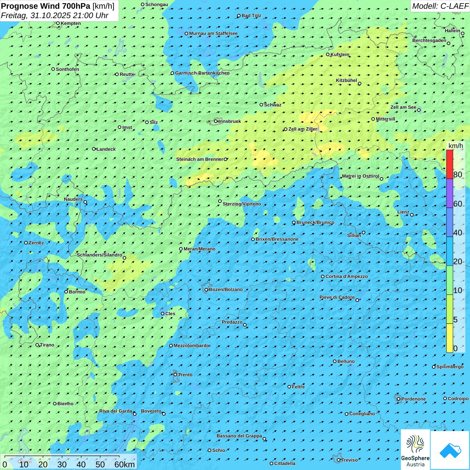Click the Schwaz city label
This screenshot has height=470, width=470.
tap(273, 105)
